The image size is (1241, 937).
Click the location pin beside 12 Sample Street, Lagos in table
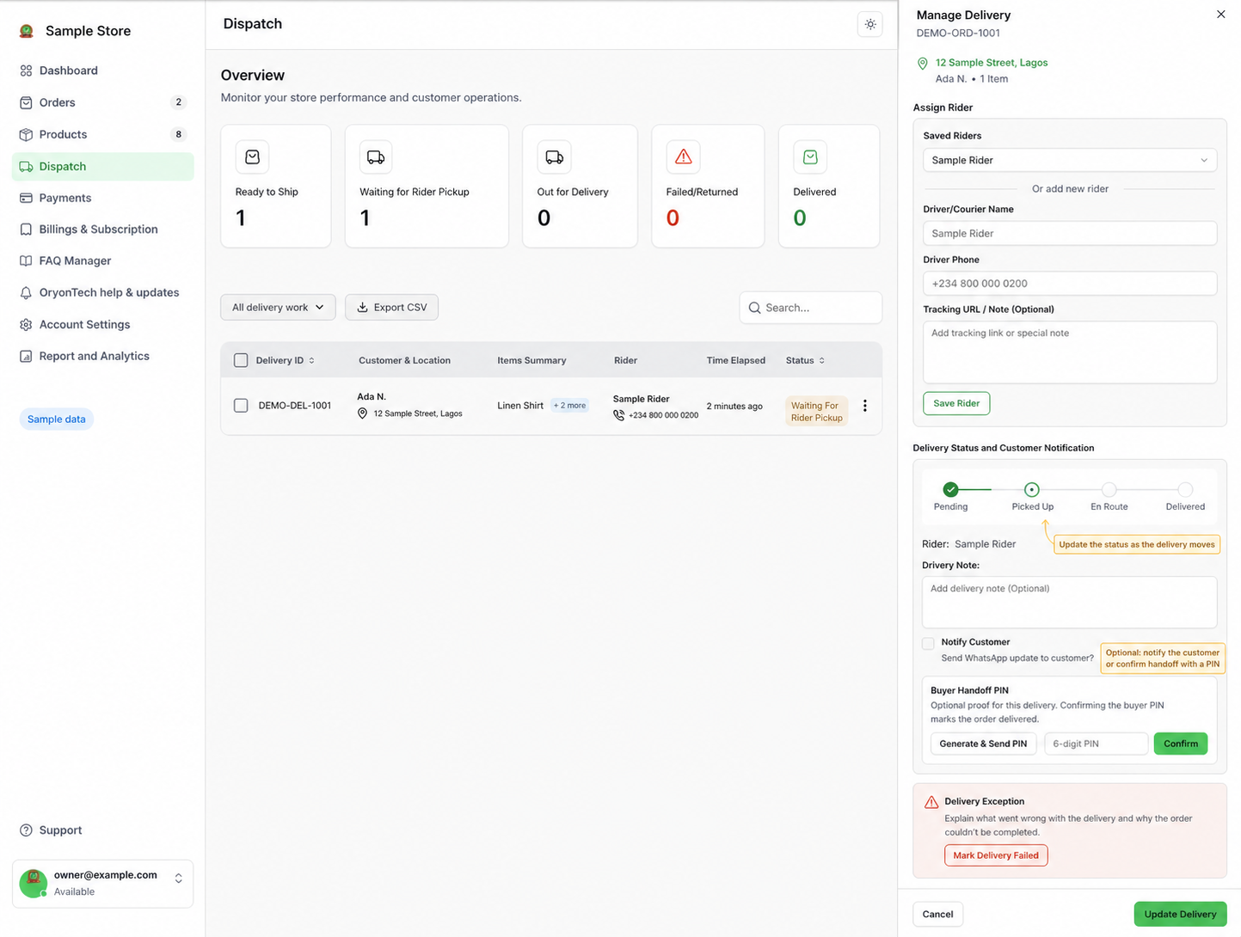(x=363, y=413)
